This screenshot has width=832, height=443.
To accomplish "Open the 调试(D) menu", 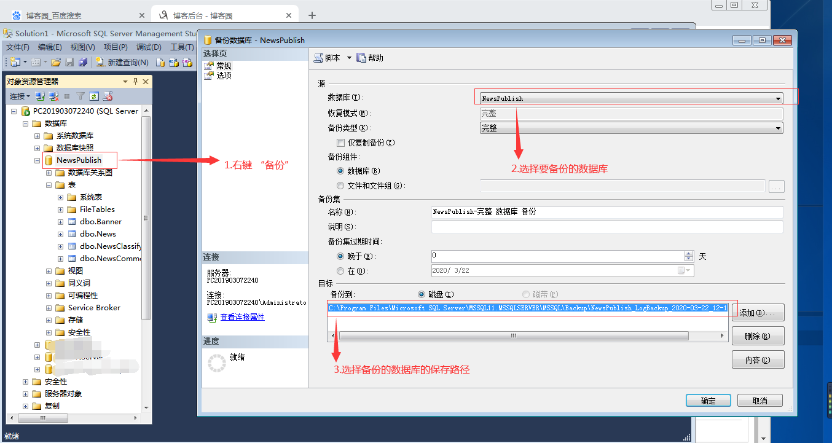I will pyautogui.click(x=149, y=47).
